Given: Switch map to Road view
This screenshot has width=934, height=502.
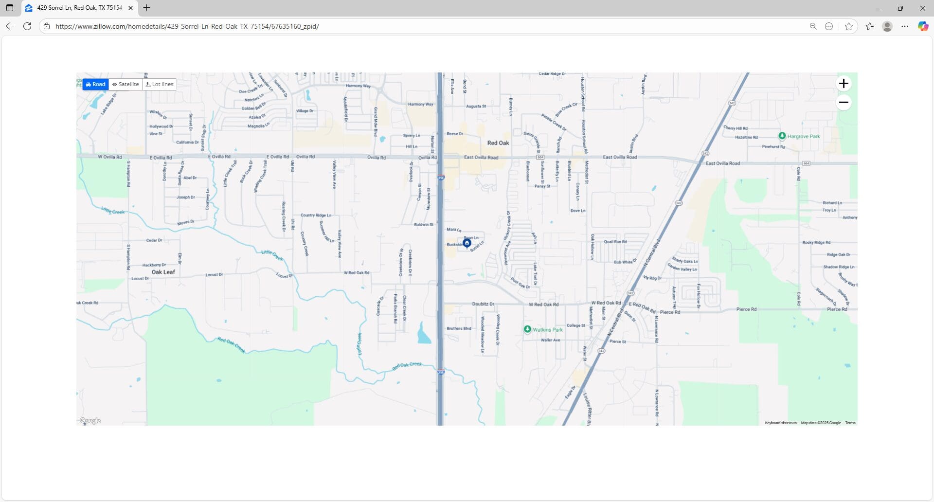Looking at the screenshot, I should (x=96, y=84).
